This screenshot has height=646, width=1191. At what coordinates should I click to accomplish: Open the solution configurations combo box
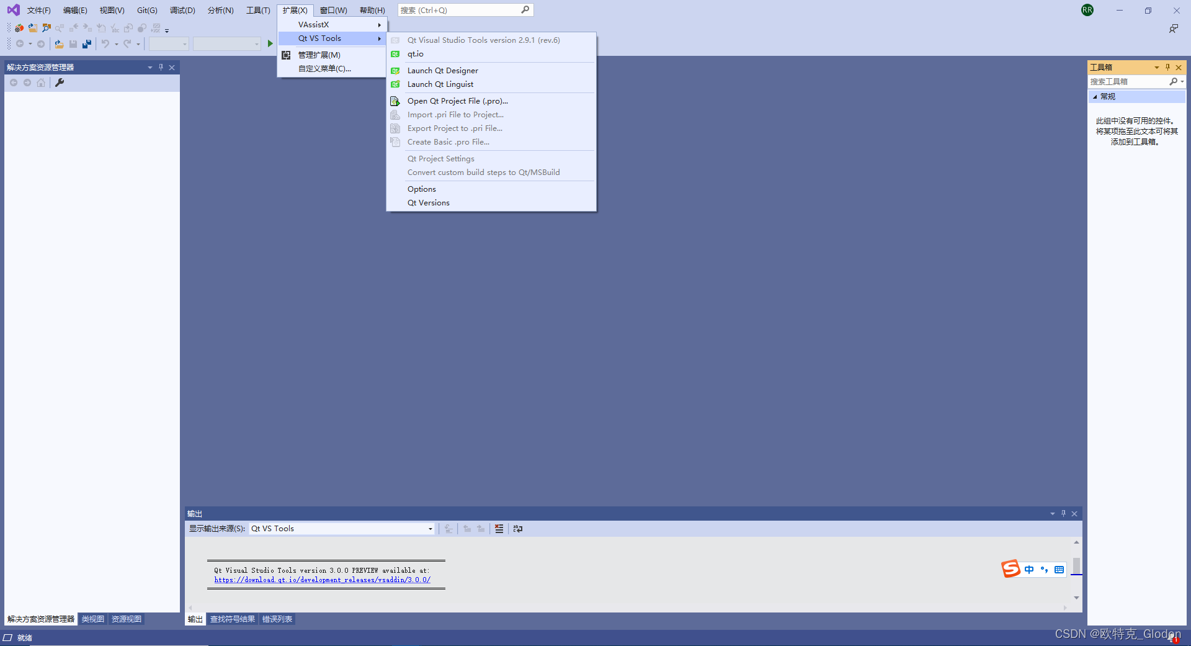coord(169,43)
